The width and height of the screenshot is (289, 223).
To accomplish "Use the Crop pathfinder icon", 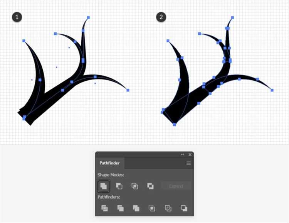I will tap(152, 208).
